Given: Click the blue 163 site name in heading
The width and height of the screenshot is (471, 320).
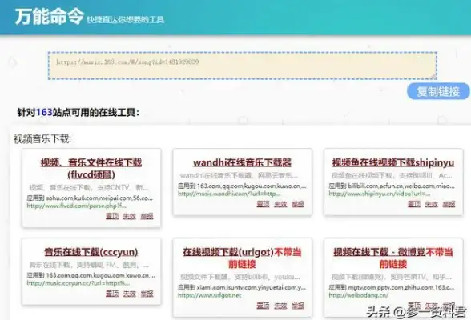Looking at the screenshot, I should pyautogui.click(x=44, y=113).
